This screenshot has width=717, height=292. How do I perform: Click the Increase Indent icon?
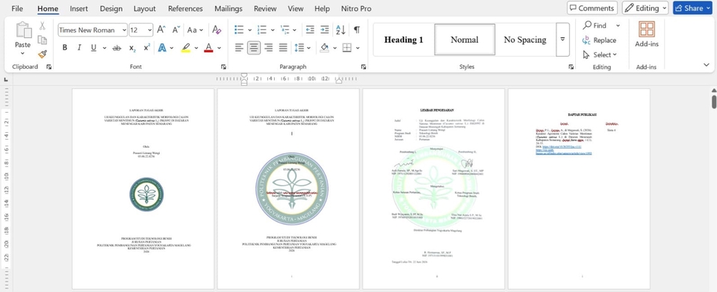tap(325, 30)
